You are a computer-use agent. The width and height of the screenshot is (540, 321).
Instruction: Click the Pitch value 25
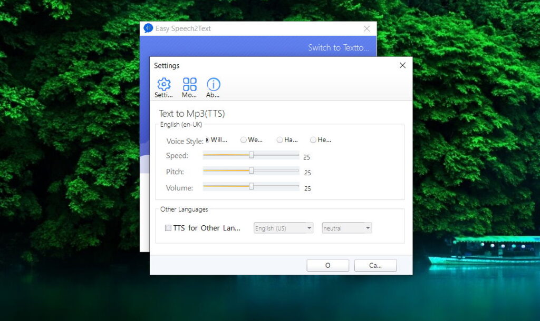(307, 173)
